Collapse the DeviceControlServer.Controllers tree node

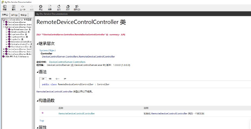click(4, 27)
